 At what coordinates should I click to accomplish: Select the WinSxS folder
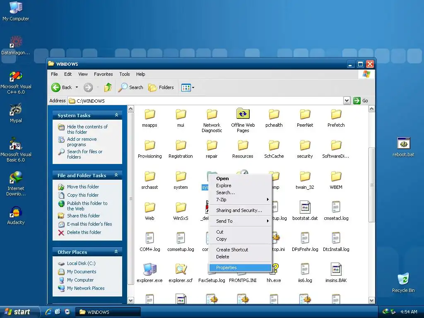(181, 211)
